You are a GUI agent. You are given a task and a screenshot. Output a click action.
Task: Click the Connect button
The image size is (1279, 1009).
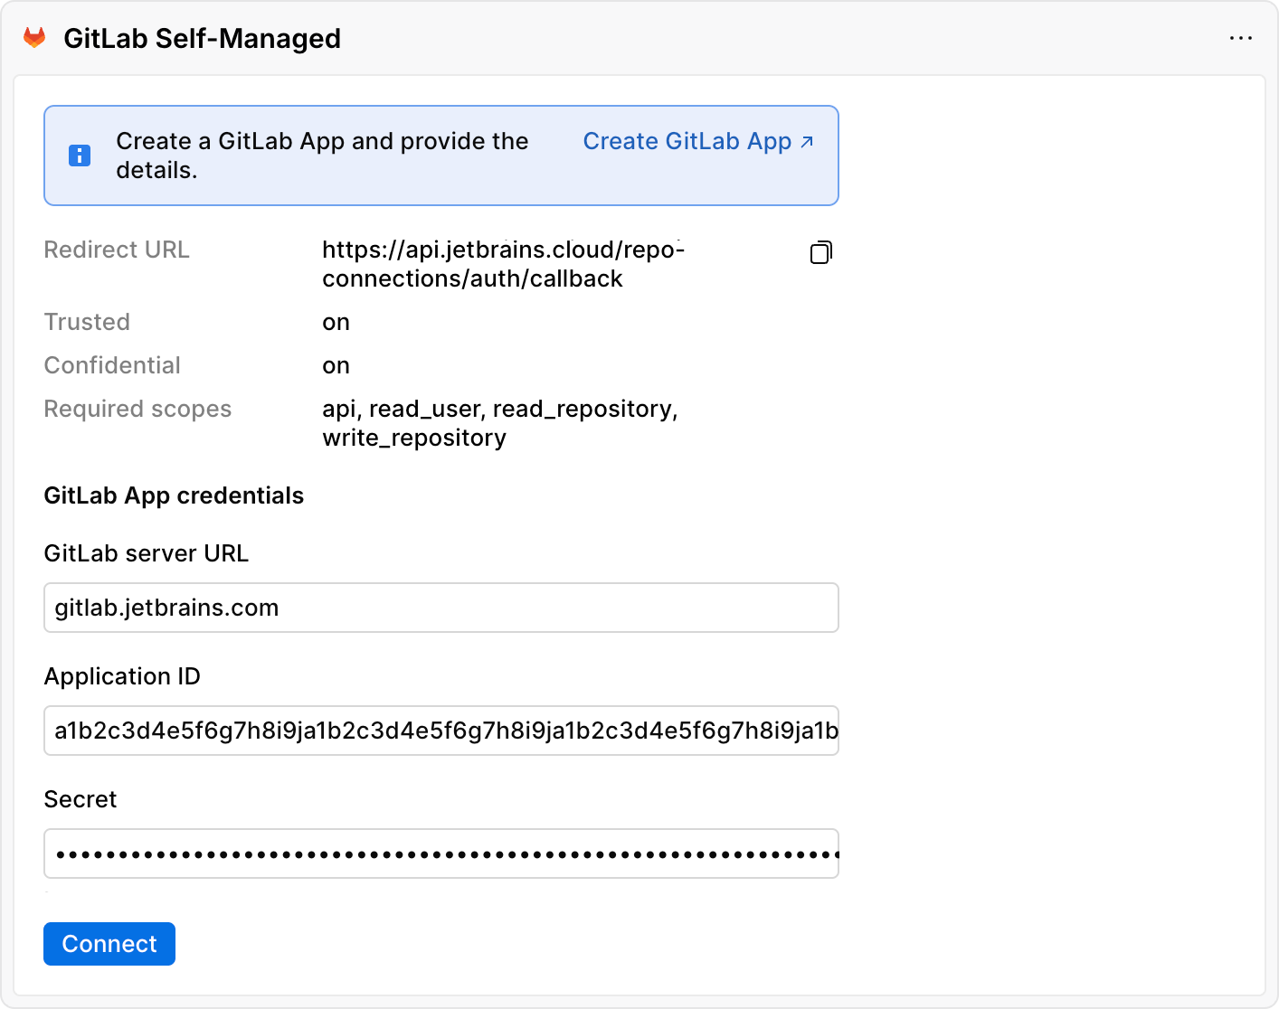(109, 944)
